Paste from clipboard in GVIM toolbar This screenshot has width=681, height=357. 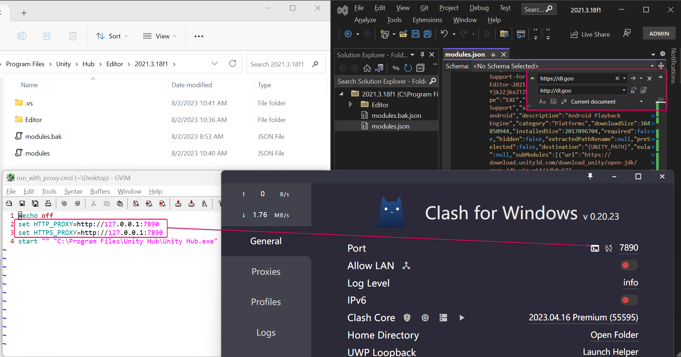tap(120, 203)
